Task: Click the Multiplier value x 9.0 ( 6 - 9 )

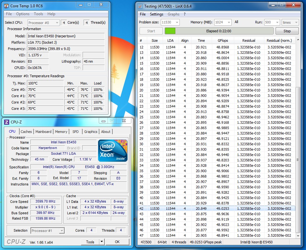Action: (46, 207)
